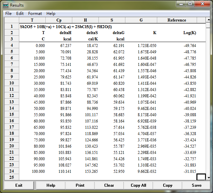213x193 pixels.
Task: Select the Cp column header
Action: point(59,20)
